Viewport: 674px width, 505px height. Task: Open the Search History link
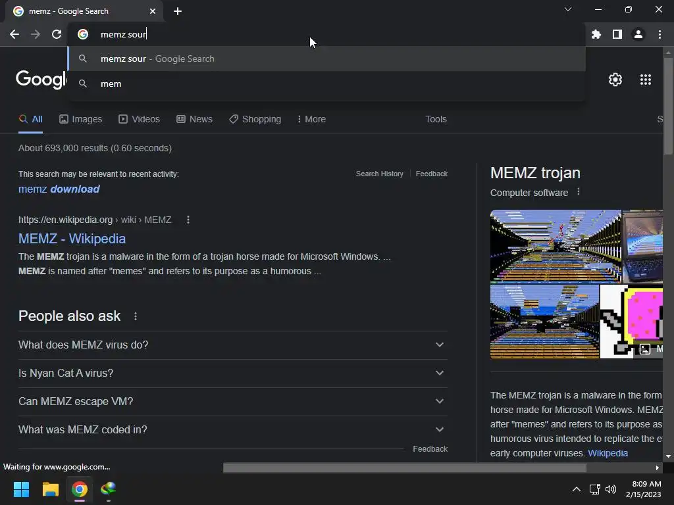pyautogui.click(x=380, y=174)
